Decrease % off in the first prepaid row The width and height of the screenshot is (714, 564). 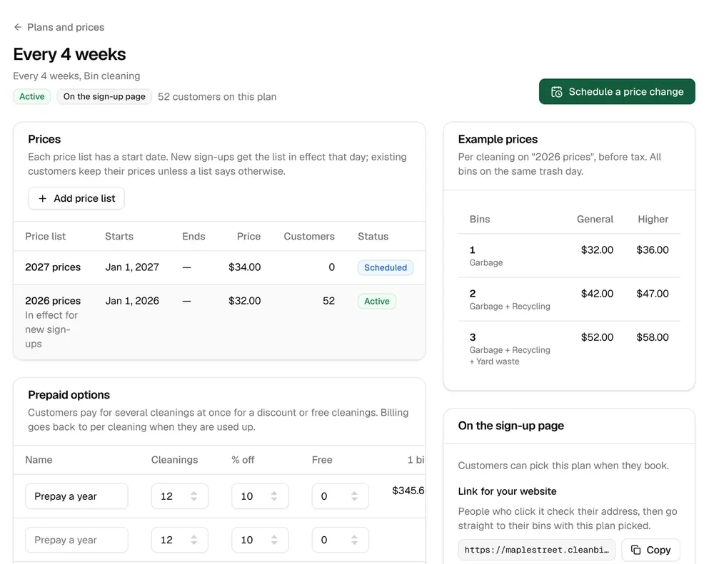[x=274, y=499]
